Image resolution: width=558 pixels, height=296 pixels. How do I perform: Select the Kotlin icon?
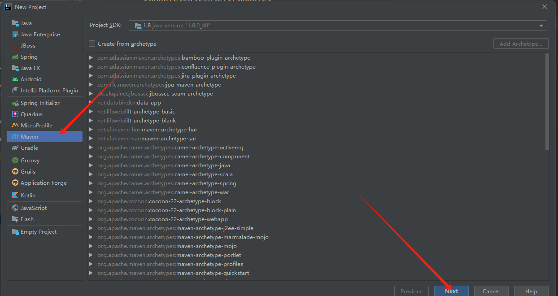[x=15, y=196]
